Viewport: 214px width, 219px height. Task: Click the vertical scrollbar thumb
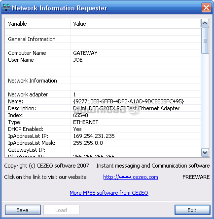[x=205, y=41]
